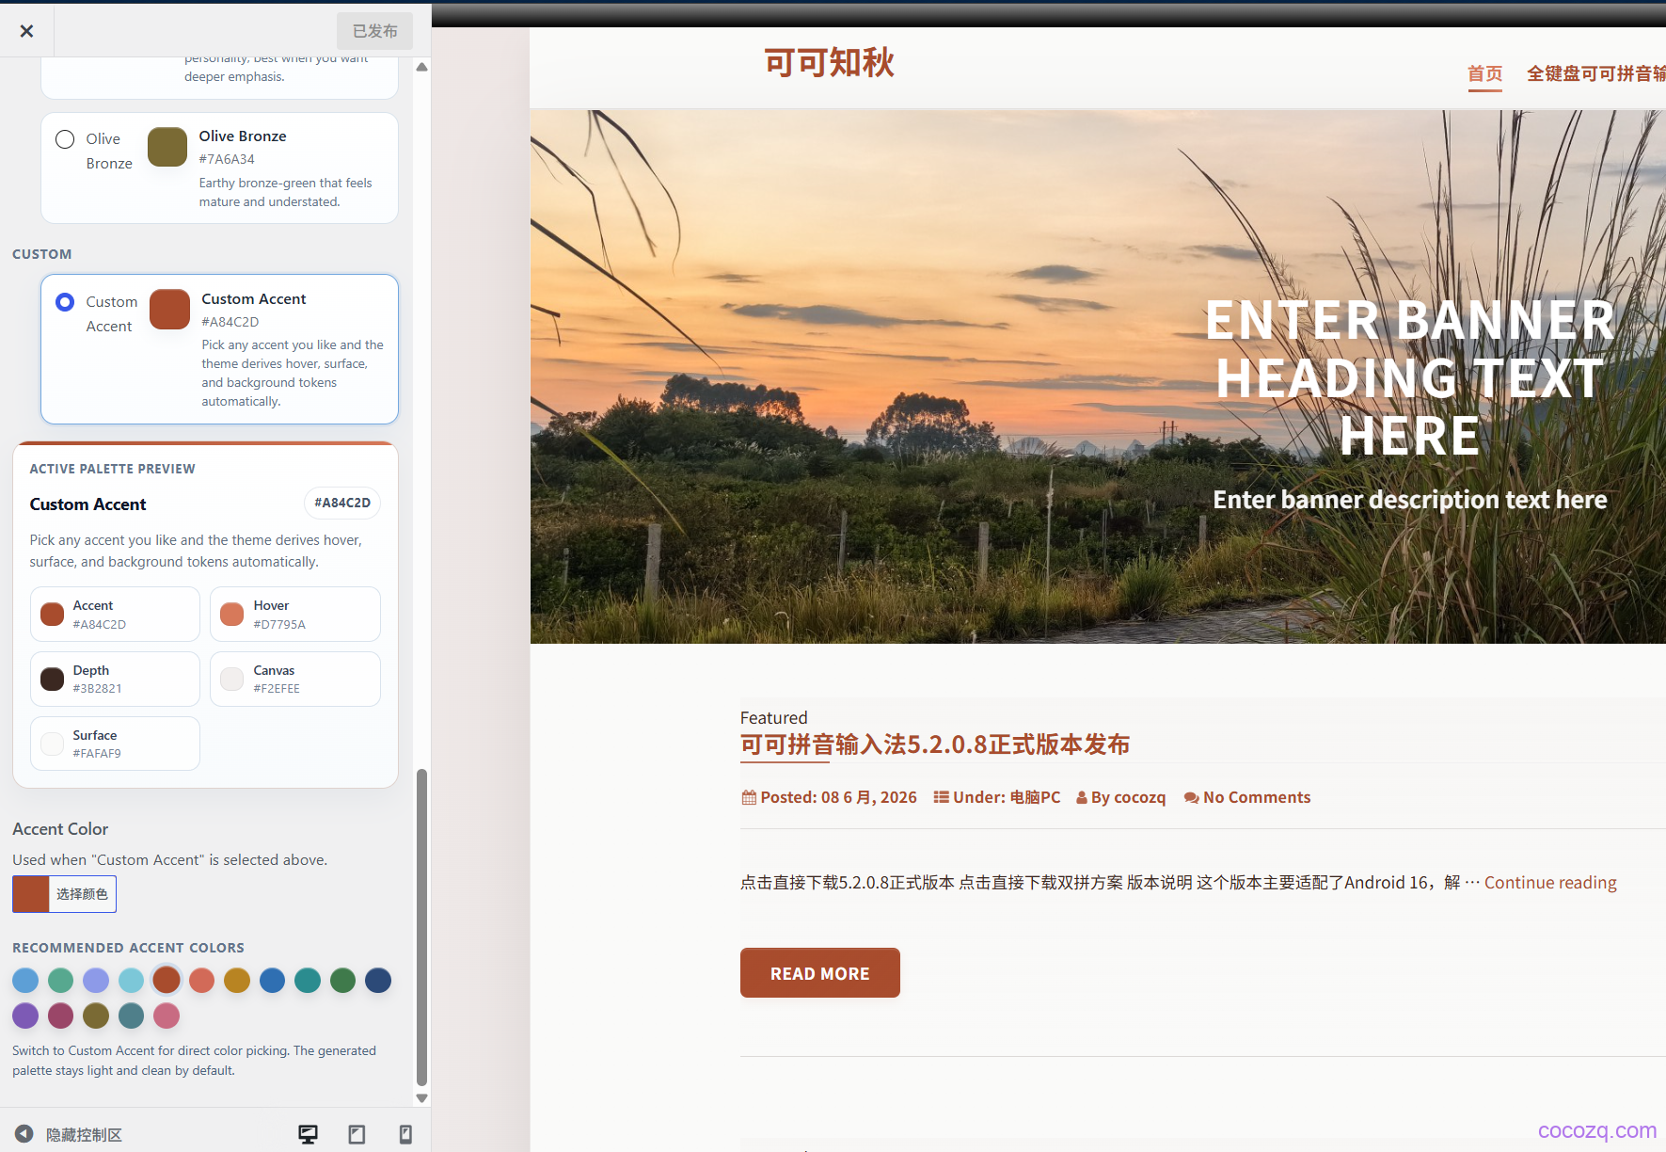Open the 电脑PC category link
1666x1152 pixels.
tap(1035, 797)
